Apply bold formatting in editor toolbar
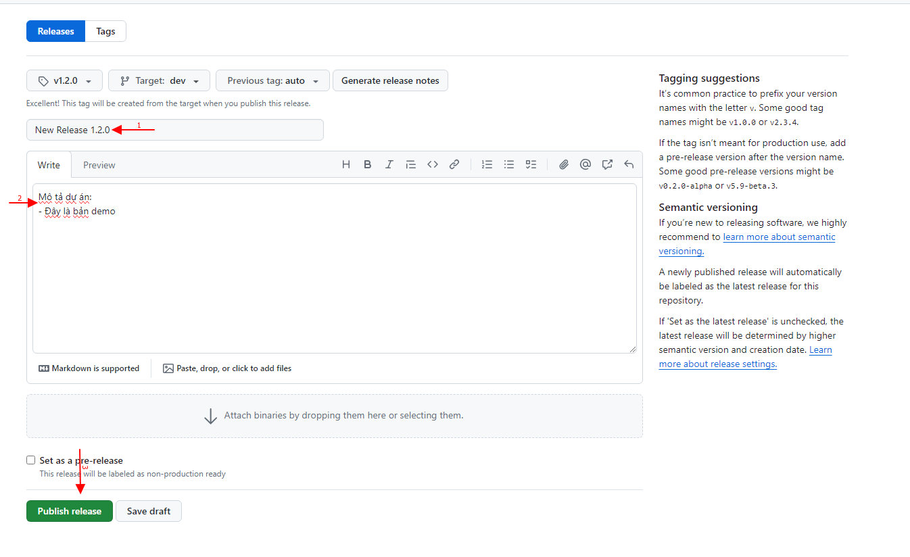This screenshot has height=557, width=910. (x=368, y=164)
